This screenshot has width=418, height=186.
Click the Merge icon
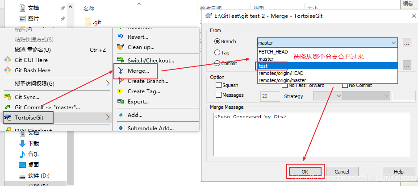click(121, 70)
